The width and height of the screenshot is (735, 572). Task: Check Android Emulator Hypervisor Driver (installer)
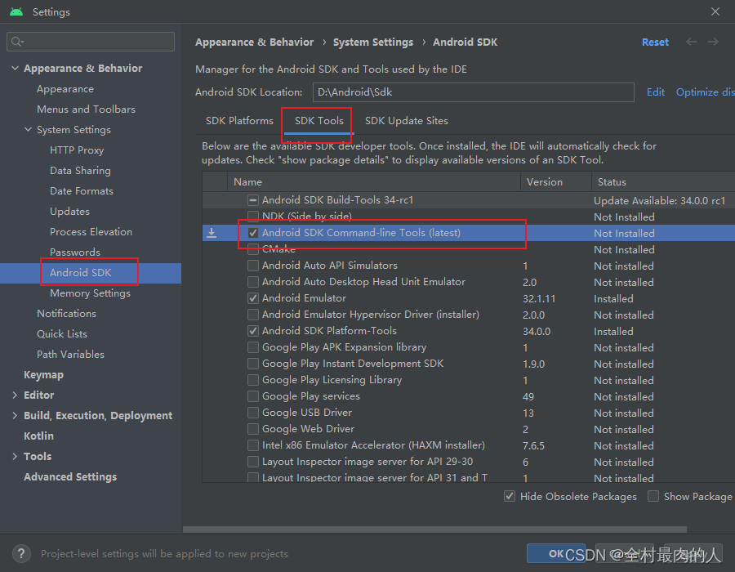[x=253, y=315]
